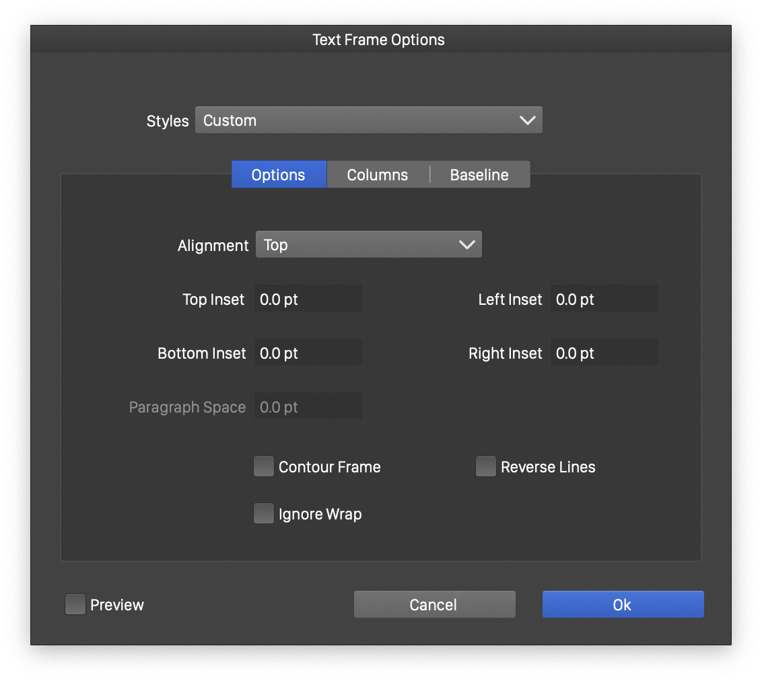Click the Right Inset value field
762x681 pixels.
(x=604, y=353)
